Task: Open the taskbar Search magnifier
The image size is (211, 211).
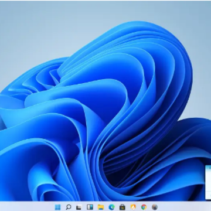Action: [69, 207]
